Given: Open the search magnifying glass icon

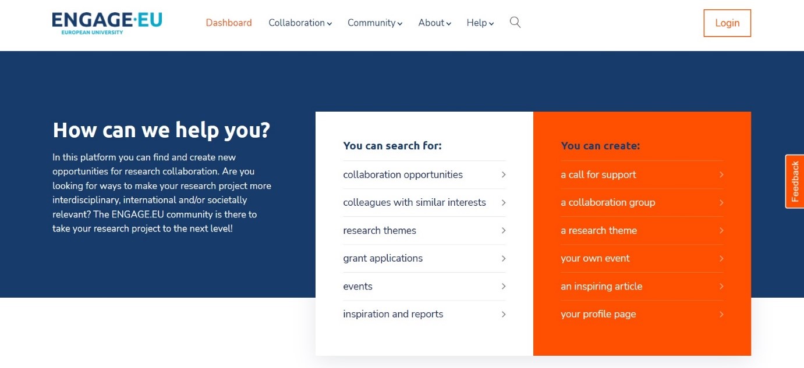Looking at the screenshot, I should click(x=515, y=22).
